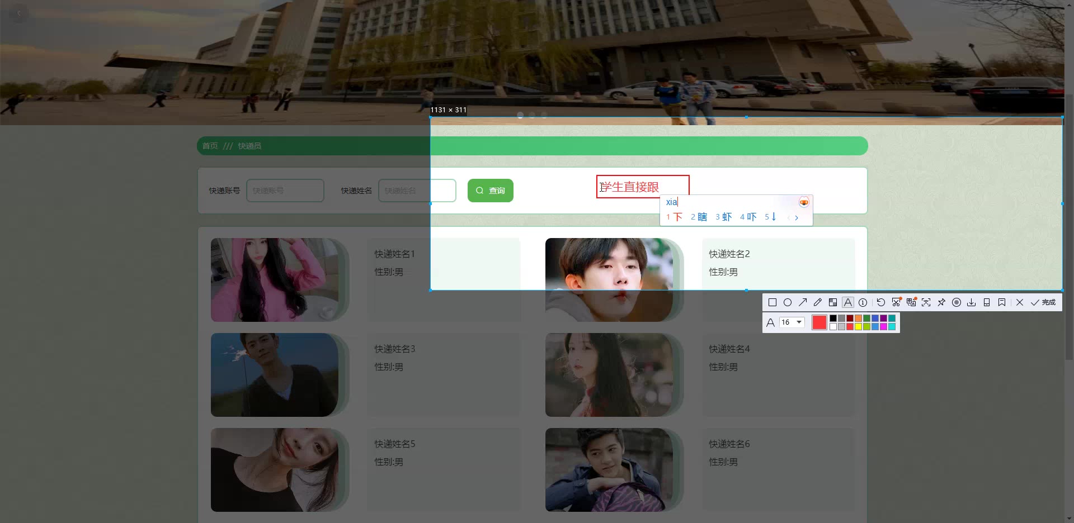Screen dimensions: 1074x523
Task: Click the name text 快递姓名3
Action: [395, 349]
